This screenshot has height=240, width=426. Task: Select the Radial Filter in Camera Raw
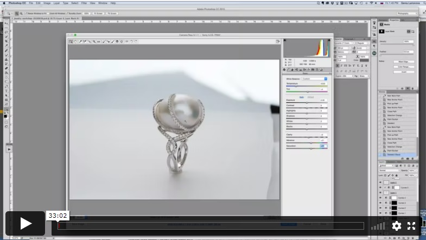pos(122,42)
